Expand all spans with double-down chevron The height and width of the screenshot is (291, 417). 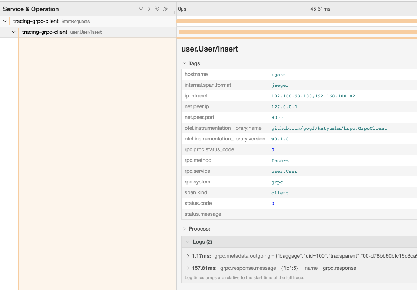157,9
